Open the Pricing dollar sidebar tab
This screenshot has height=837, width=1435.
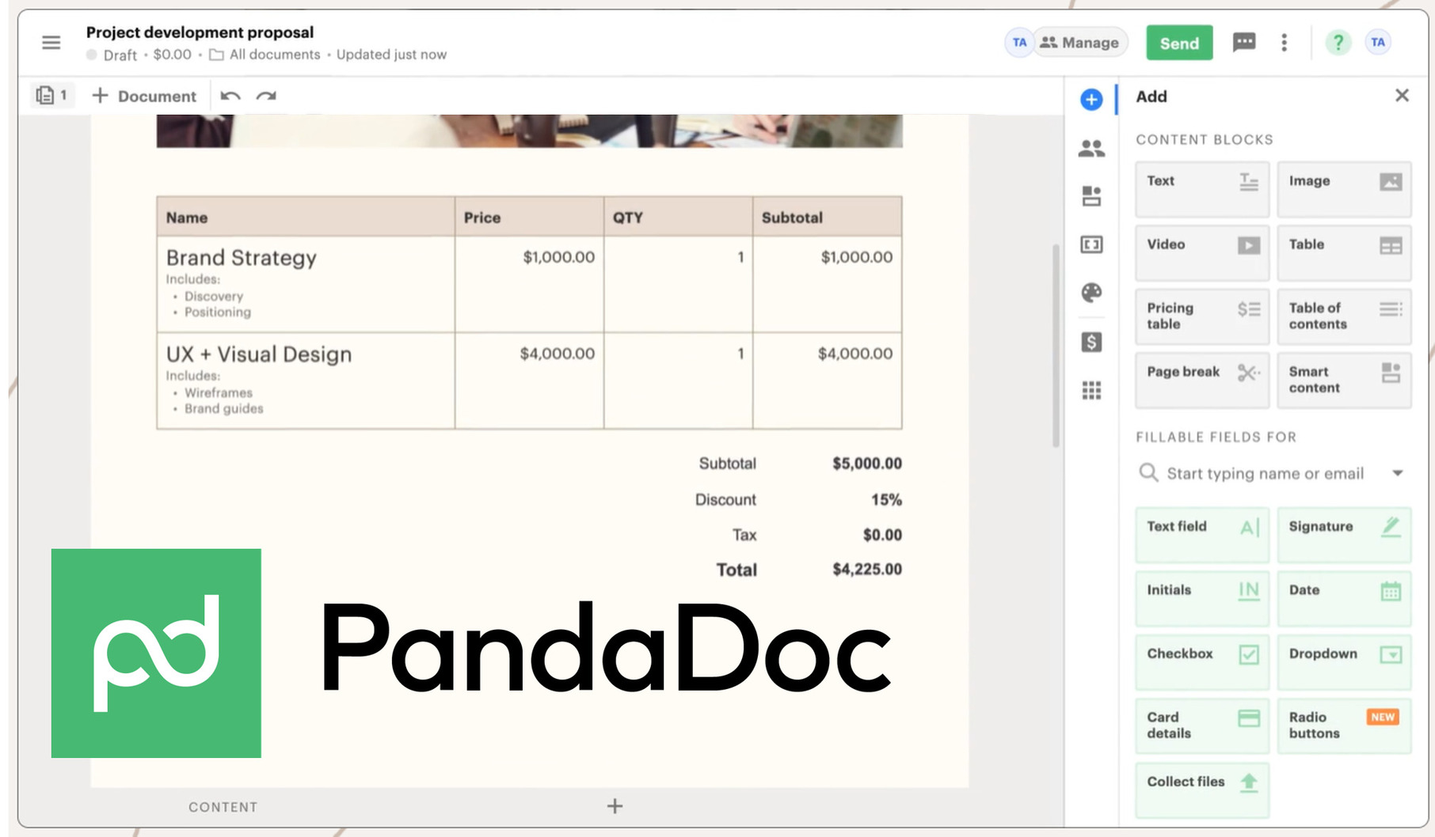(x=1091, y=342)
